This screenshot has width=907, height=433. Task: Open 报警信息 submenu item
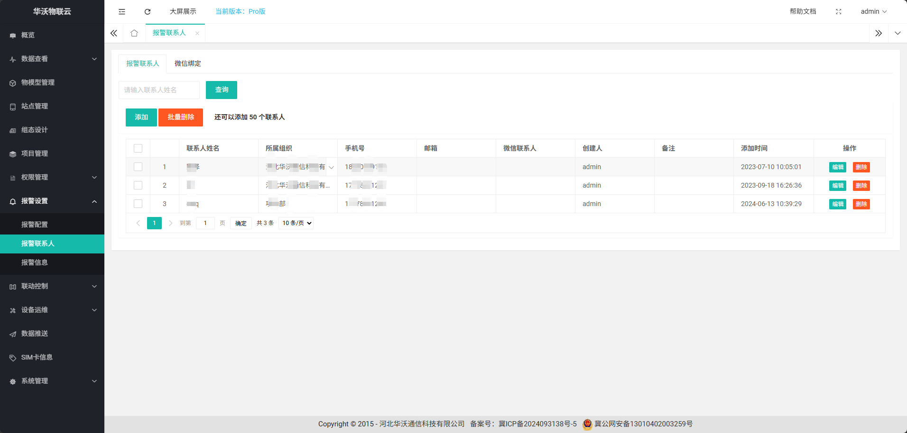click(x=52, y=262)
